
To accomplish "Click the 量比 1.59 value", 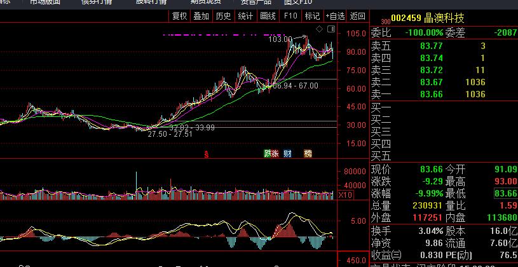I will pyautogui.click(x=509, y=205).
